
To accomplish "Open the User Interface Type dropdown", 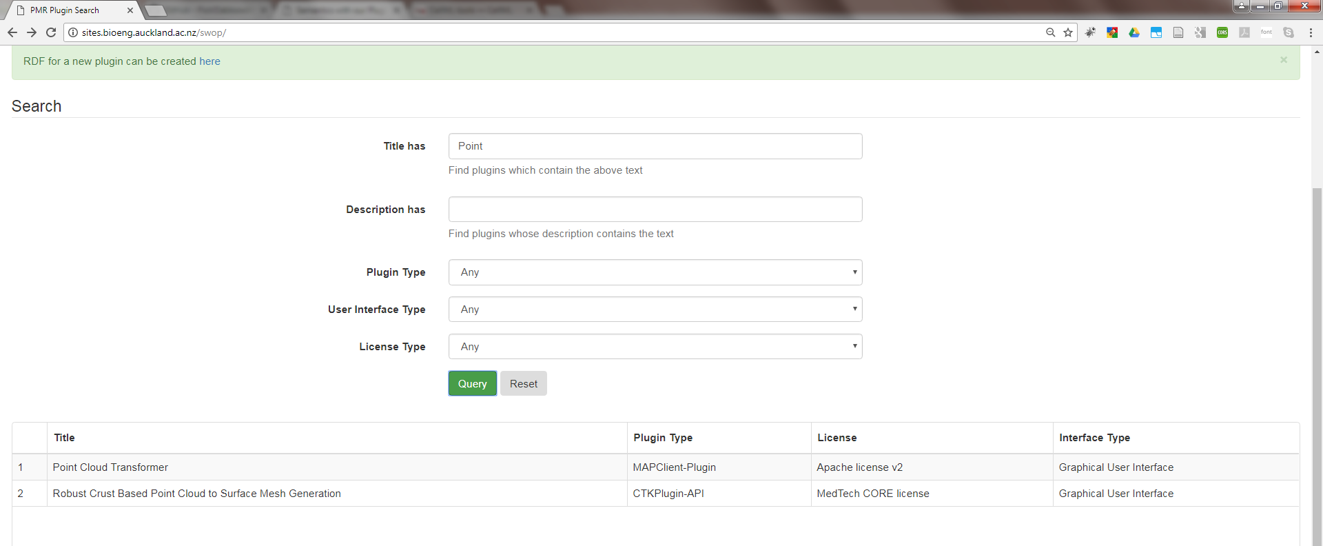I will click(655, 310).
